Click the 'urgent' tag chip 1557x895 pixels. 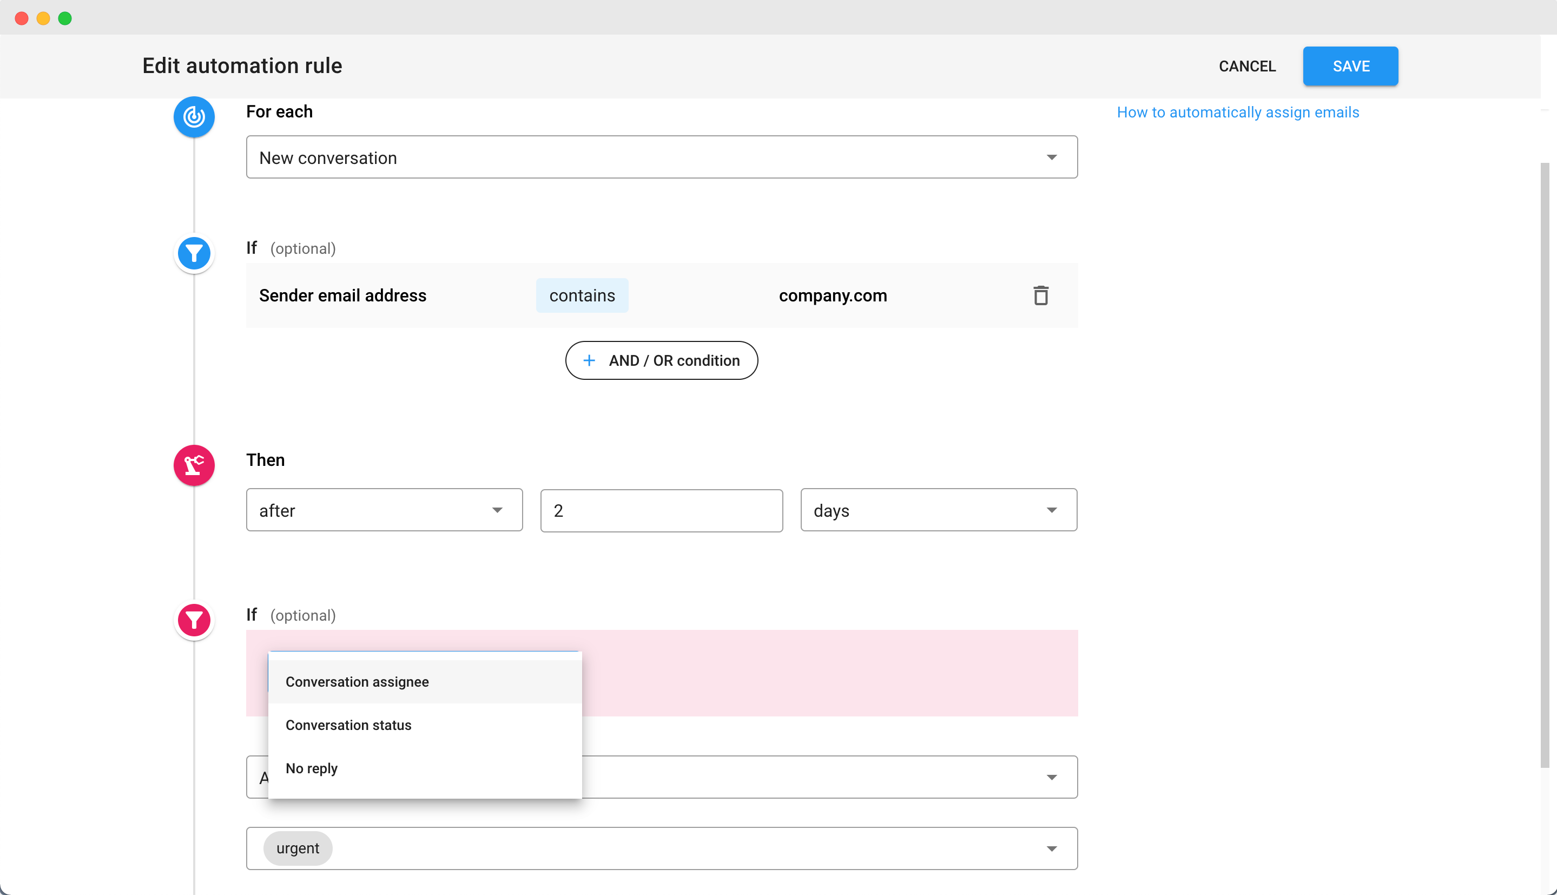[x=298, y=848]
